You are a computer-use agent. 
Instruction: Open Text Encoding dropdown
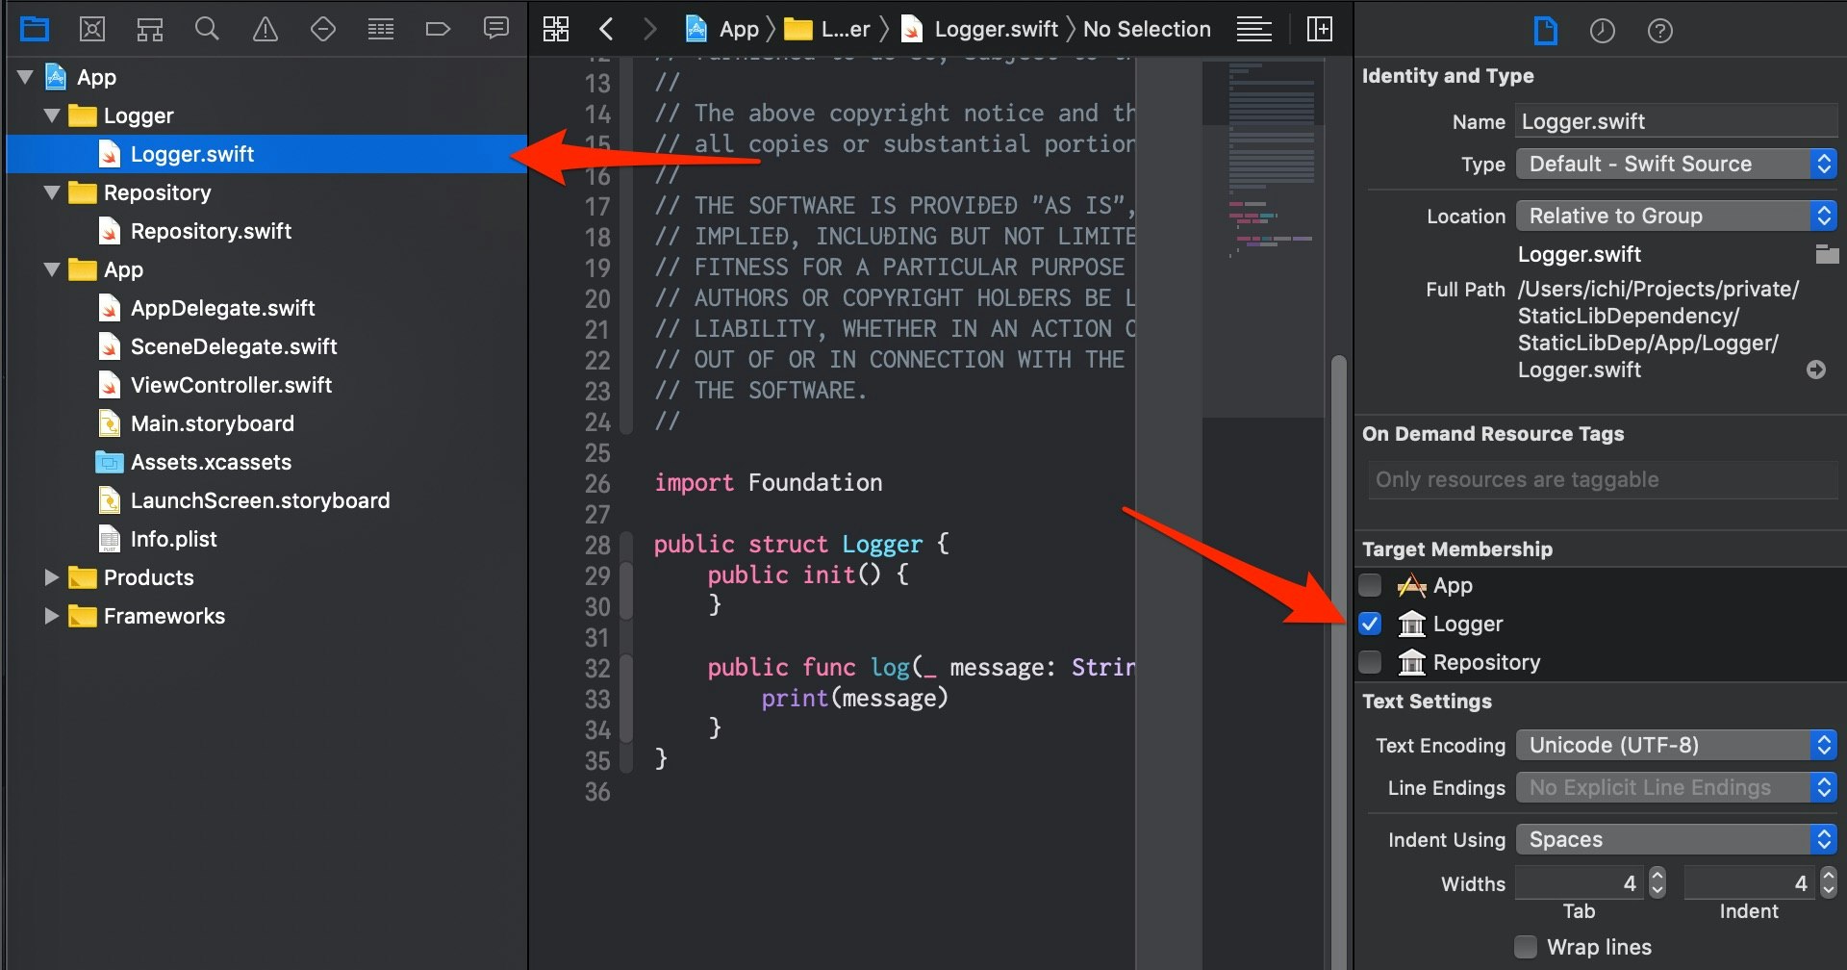(1677, 745)
